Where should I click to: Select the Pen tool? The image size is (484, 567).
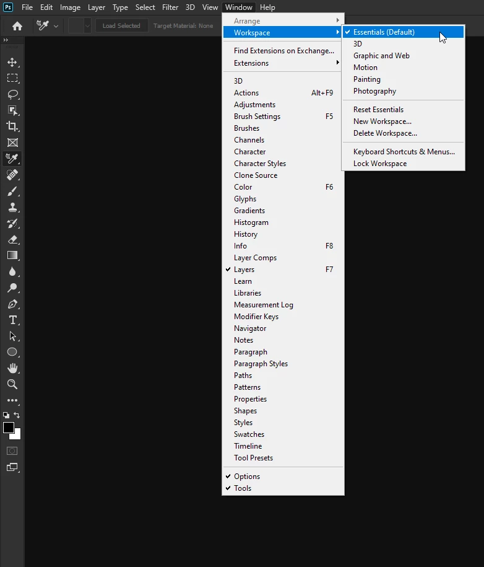[x=12, y=304]
